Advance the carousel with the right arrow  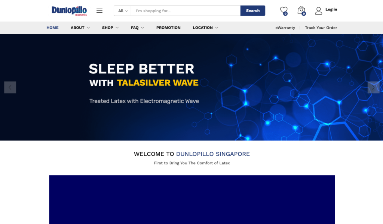pyautogui.click(x=373, y=87)
